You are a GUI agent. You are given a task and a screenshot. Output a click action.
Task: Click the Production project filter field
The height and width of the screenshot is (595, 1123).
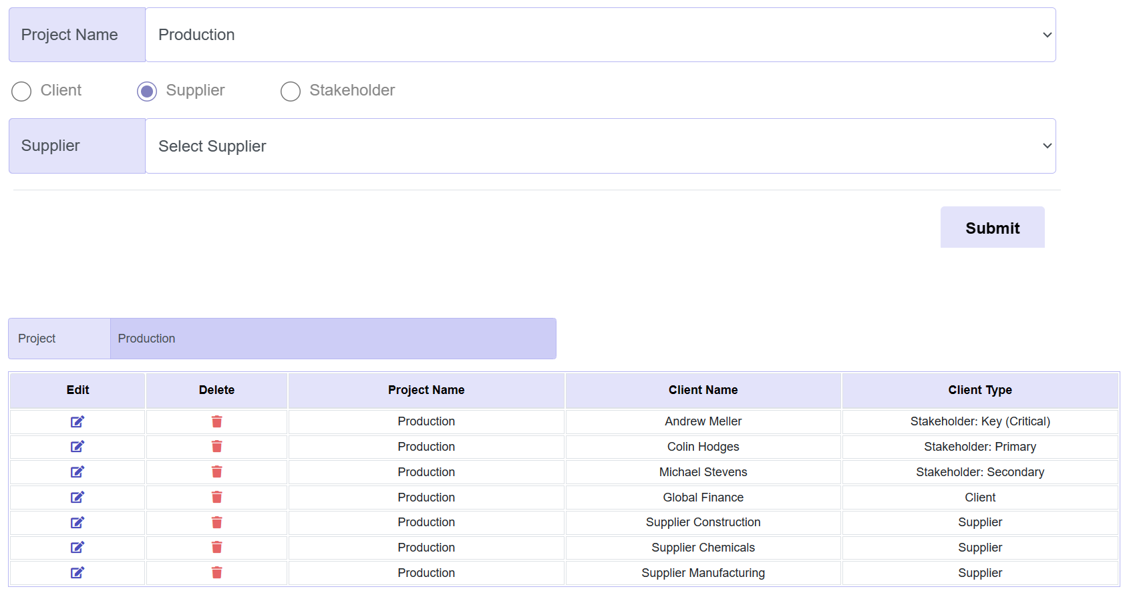pyautogui.click(x=333, y=339)
